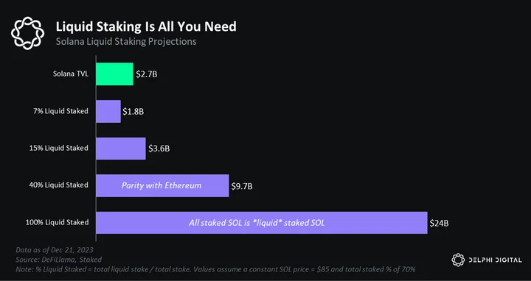531x281 pixels.
Task: Click the Delphi Digital knot logo at top-left
Action: pyautogui.click(x=27, y=33)
